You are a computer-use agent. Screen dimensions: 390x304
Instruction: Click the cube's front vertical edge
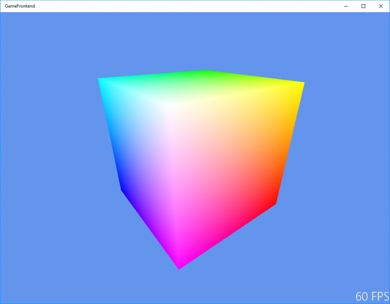(175, 187)
